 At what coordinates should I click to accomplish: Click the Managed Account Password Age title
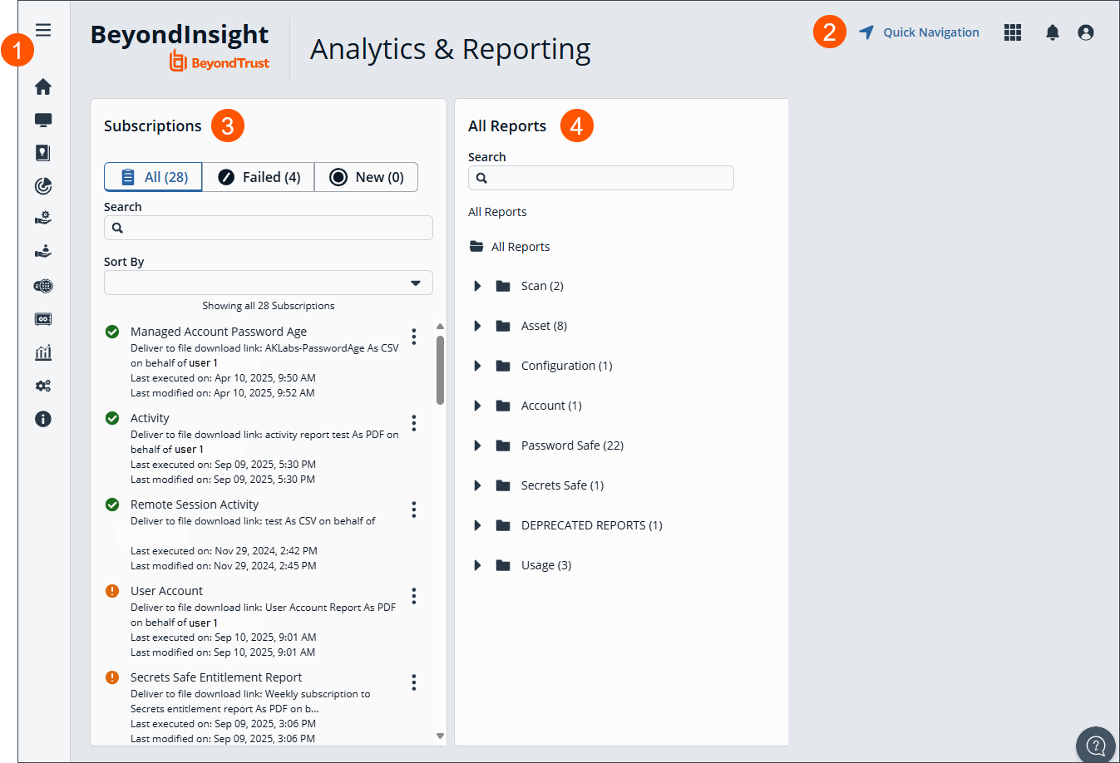tap(219, 332)
